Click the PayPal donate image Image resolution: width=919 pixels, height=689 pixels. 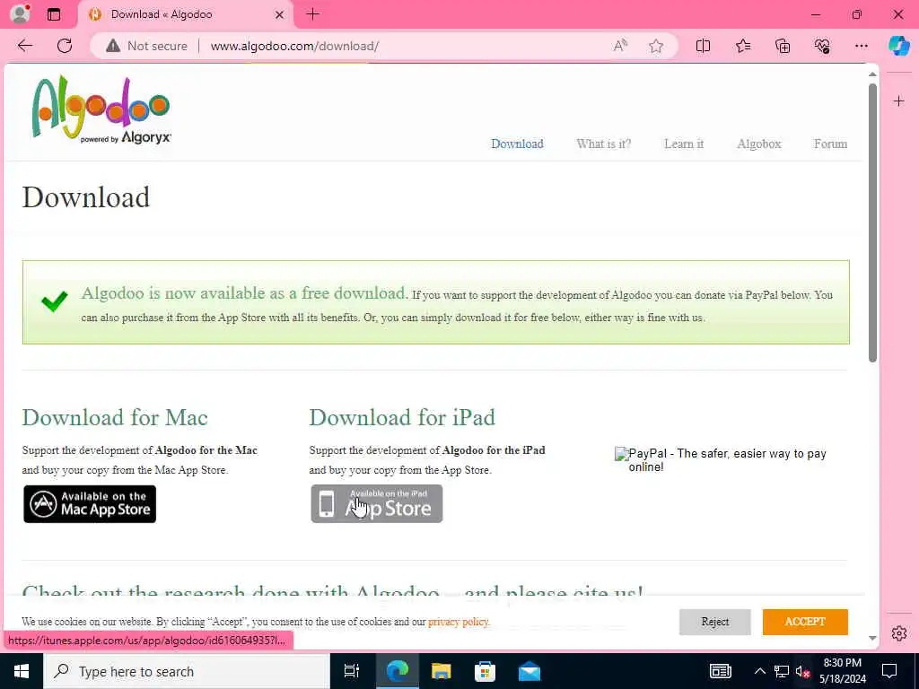pos(721,460)
